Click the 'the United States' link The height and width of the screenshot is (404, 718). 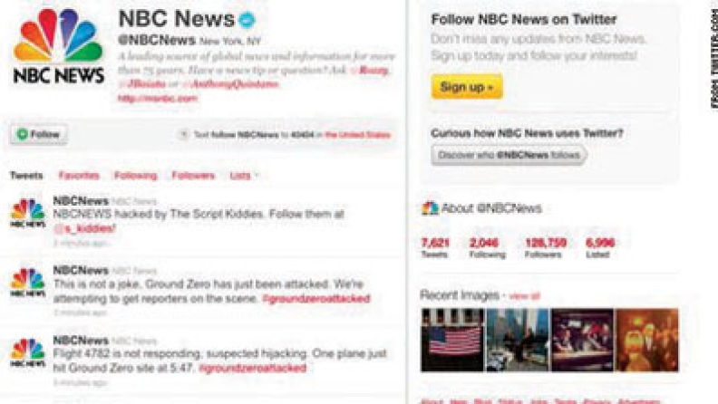[x=357, y=135]
